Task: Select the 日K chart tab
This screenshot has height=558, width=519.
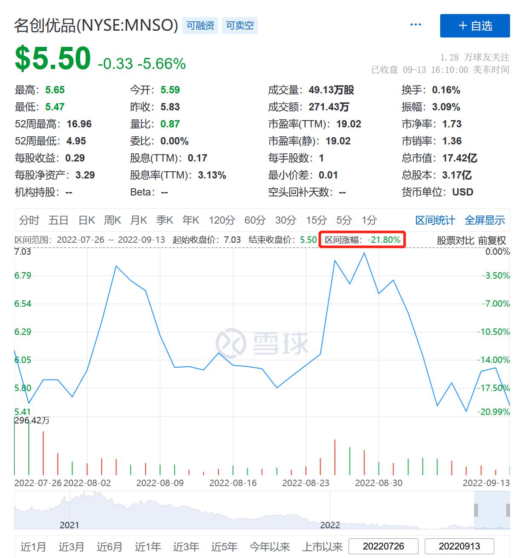Action: coord(86,220)
